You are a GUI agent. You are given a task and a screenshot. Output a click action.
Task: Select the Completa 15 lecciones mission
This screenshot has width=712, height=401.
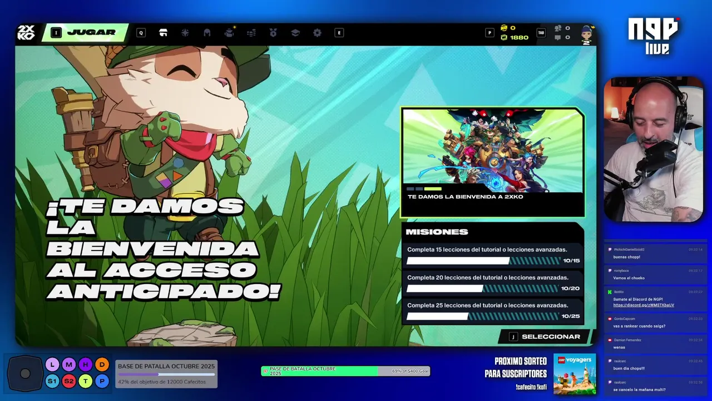point(493,255)
